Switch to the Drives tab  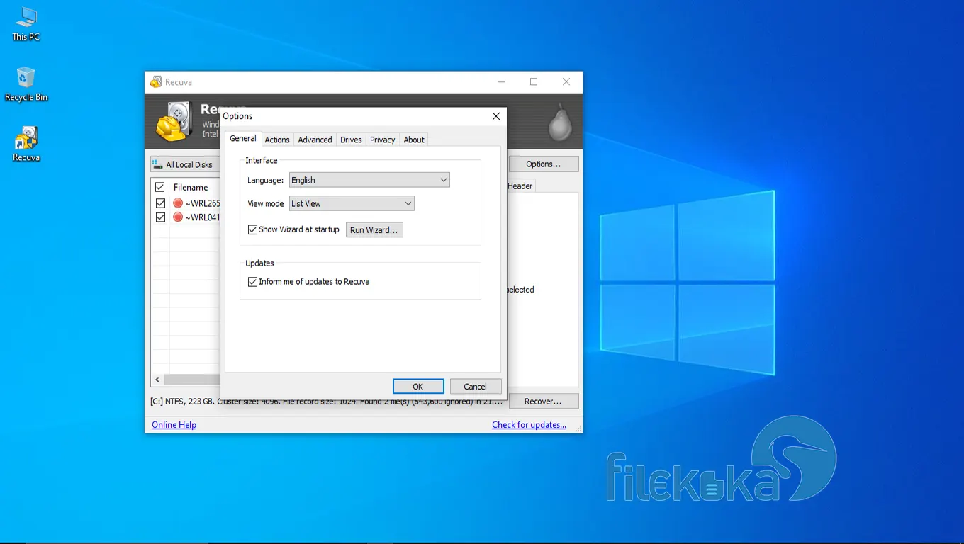pyautogui.click(x=351, y=140)
